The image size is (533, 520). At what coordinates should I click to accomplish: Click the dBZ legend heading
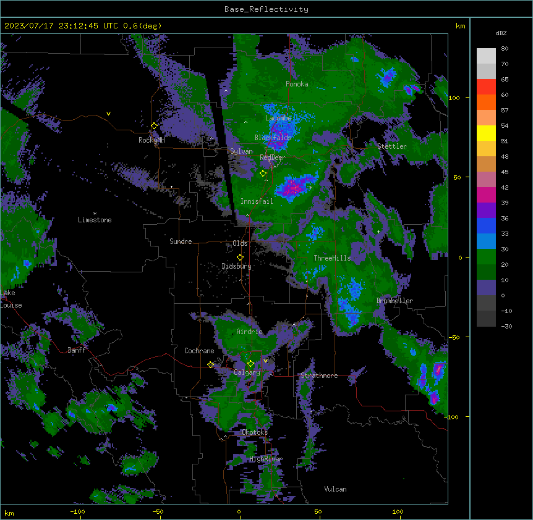(x=501, y=33)
